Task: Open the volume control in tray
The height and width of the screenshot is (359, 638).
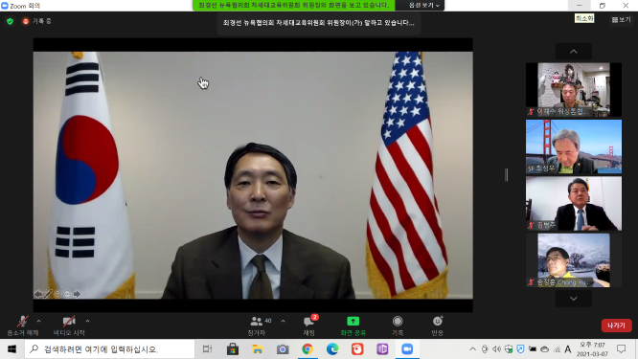Action: tap(497, 348)
